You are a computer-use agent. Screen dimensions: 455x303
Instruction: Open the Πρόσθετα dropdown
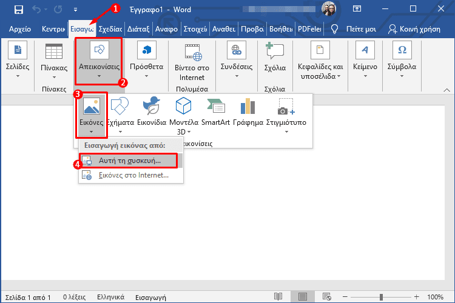pyautogui.click(x=147, y=60)
